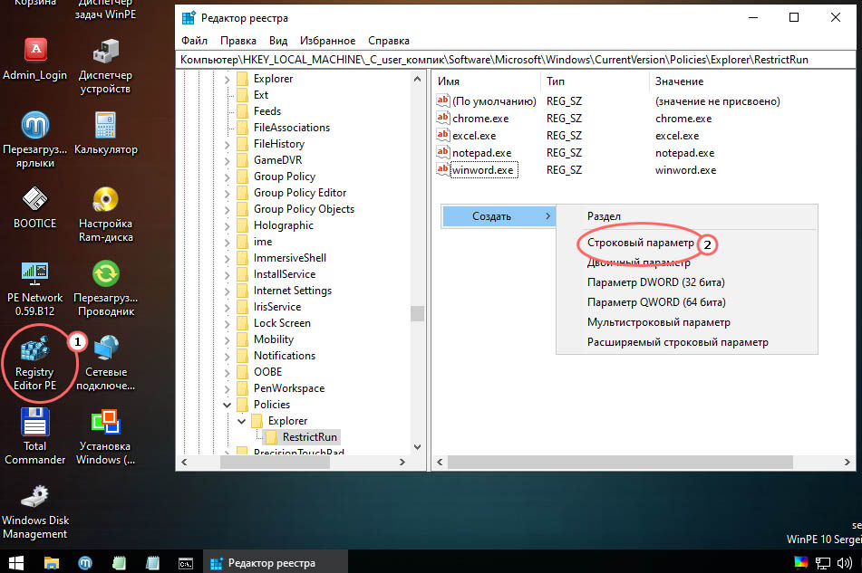862x573 pixels.
Task: Launch PE Network 0.59.B12 icon
Action: [x=35, y=289]
